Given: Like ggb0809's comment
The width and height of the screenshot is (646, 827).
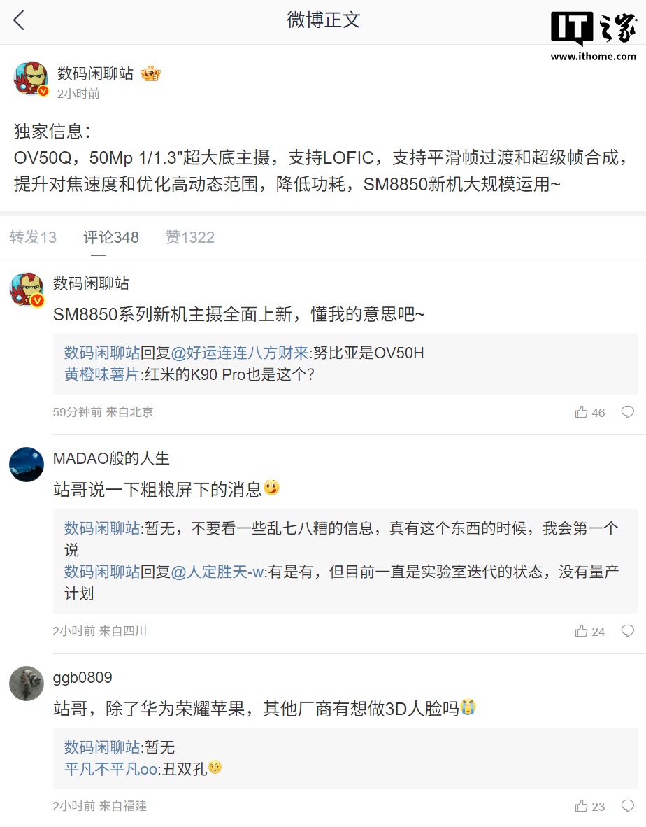Looking at the screenshot, I should [x=582, y=806].
